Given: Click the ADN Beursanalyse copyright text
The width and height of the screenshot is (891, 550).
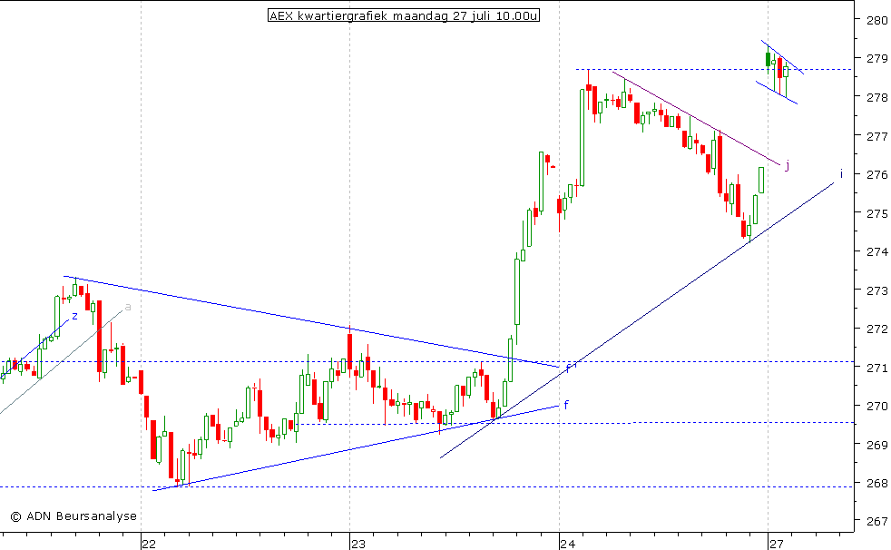Looking at the screenshot, I should pyautogui.click(x=73, y=516).
